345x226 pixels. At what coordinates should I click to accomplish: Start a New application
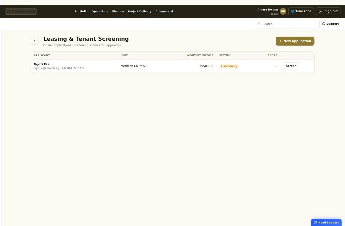click(x=295, y=41)
